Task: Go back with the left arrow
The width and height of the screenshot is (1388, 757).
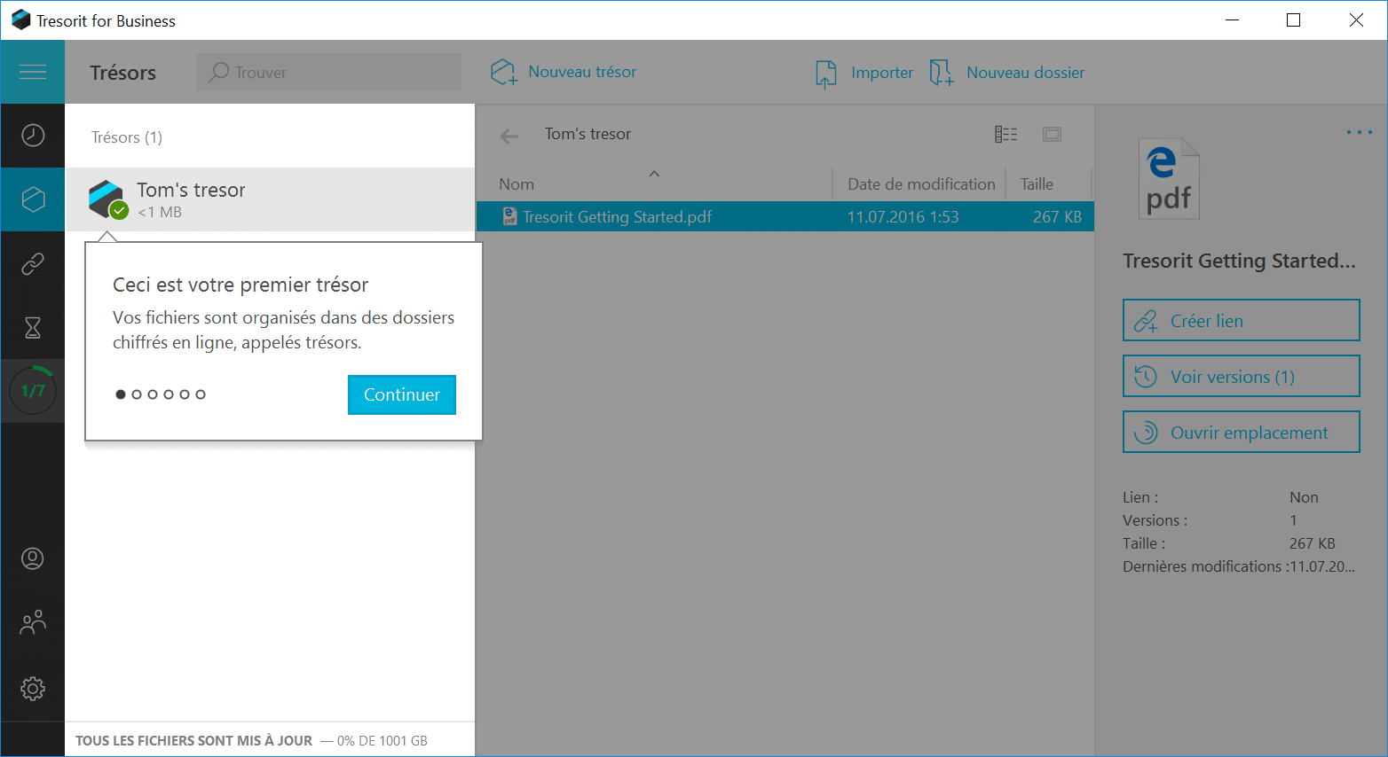Action: (x=509, y=136)
